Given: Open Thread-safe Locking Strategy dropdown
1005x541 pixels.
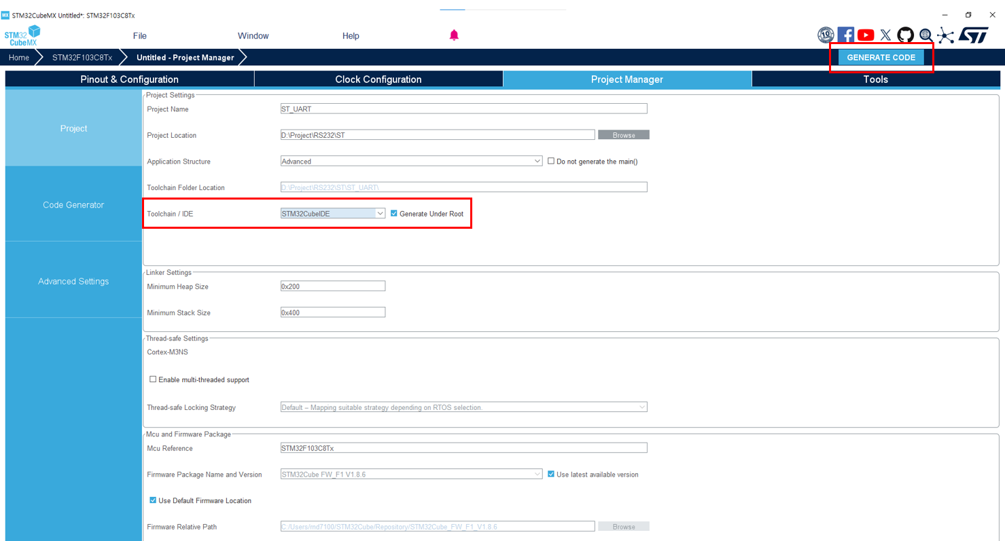Looking at the screenshot, I should [x=463, y=407].
